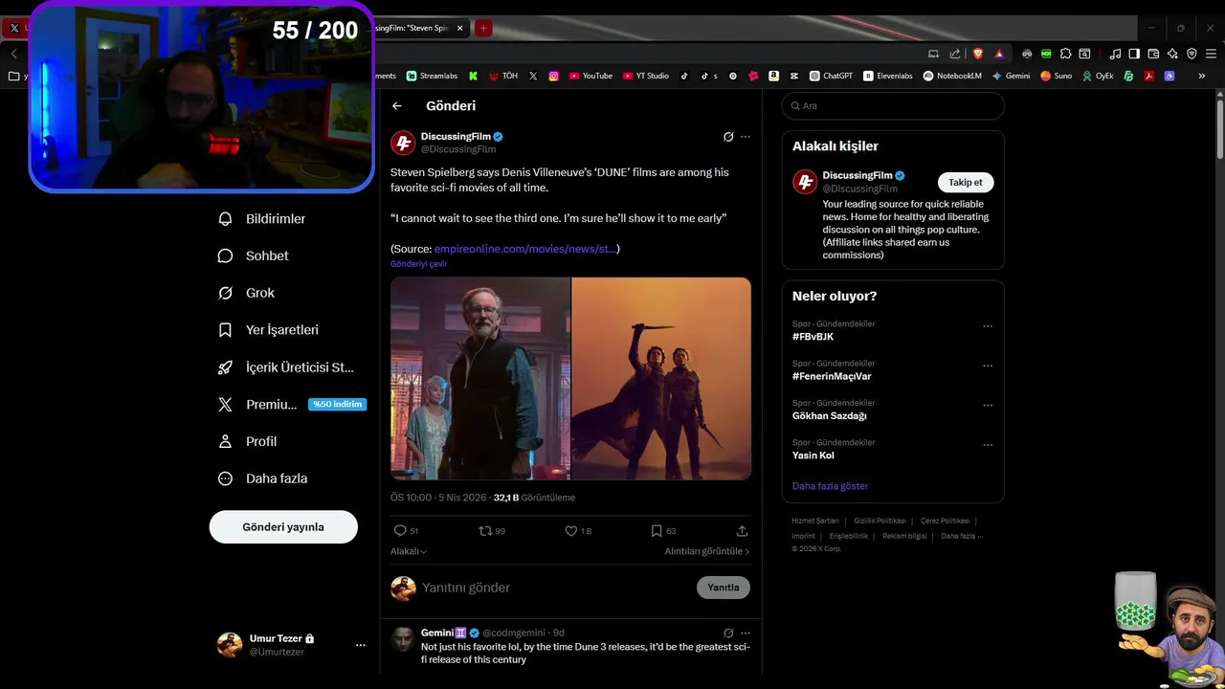
Task: Open options for #FBvBJK trend
Action: (x=988, y=326)
